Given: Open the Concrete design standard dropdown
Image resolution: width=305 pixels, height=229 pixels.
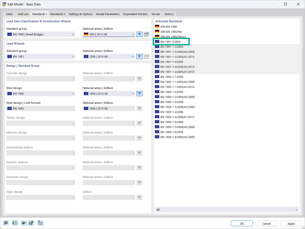Looking at the screenshot, I should pyautogui.click(x=41, y=79).
